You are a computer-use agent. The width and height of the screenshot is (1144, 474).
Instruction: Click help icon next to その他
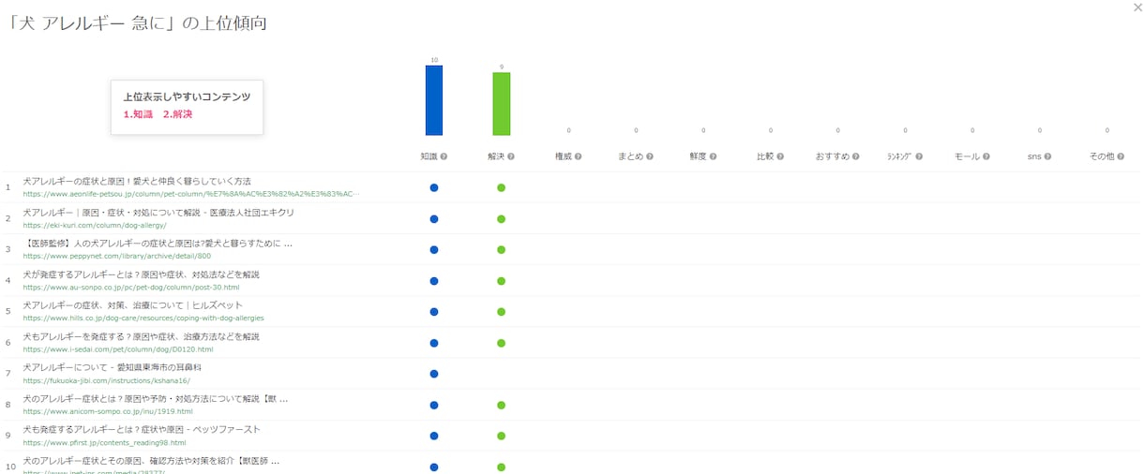pyautogui.click(x=1121, y=156)
